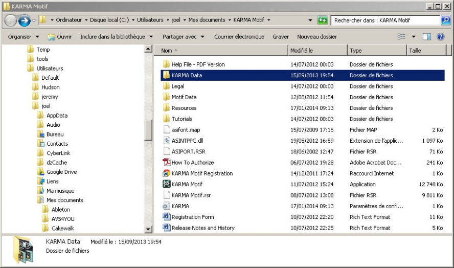Click the ASINTPPC.dll file icon
Viewport: 454px width, 268px height.
coord(166,141)
